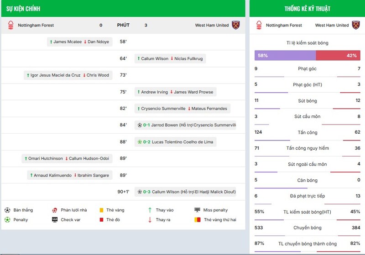Click the goal ball icon beside 0-1 Jarrod Bowen
365x255 pixels.
point(140,125)
